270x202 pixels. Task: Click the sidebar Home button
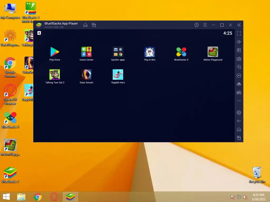point(239,129)
